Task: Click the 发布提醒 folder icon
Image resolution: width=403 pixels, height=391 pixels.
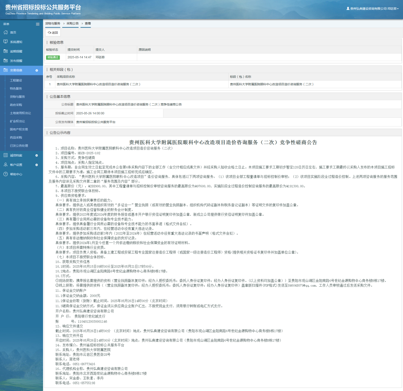Action: tap(5, 61)
